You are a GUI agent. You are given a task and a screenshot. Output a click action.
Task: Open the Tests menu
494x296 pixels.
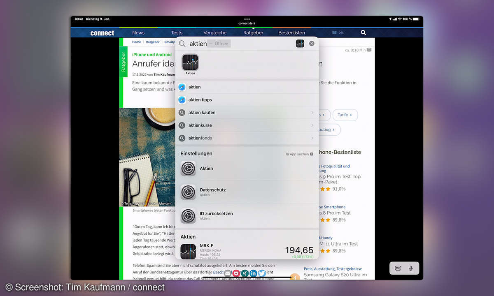click(177, 32)
